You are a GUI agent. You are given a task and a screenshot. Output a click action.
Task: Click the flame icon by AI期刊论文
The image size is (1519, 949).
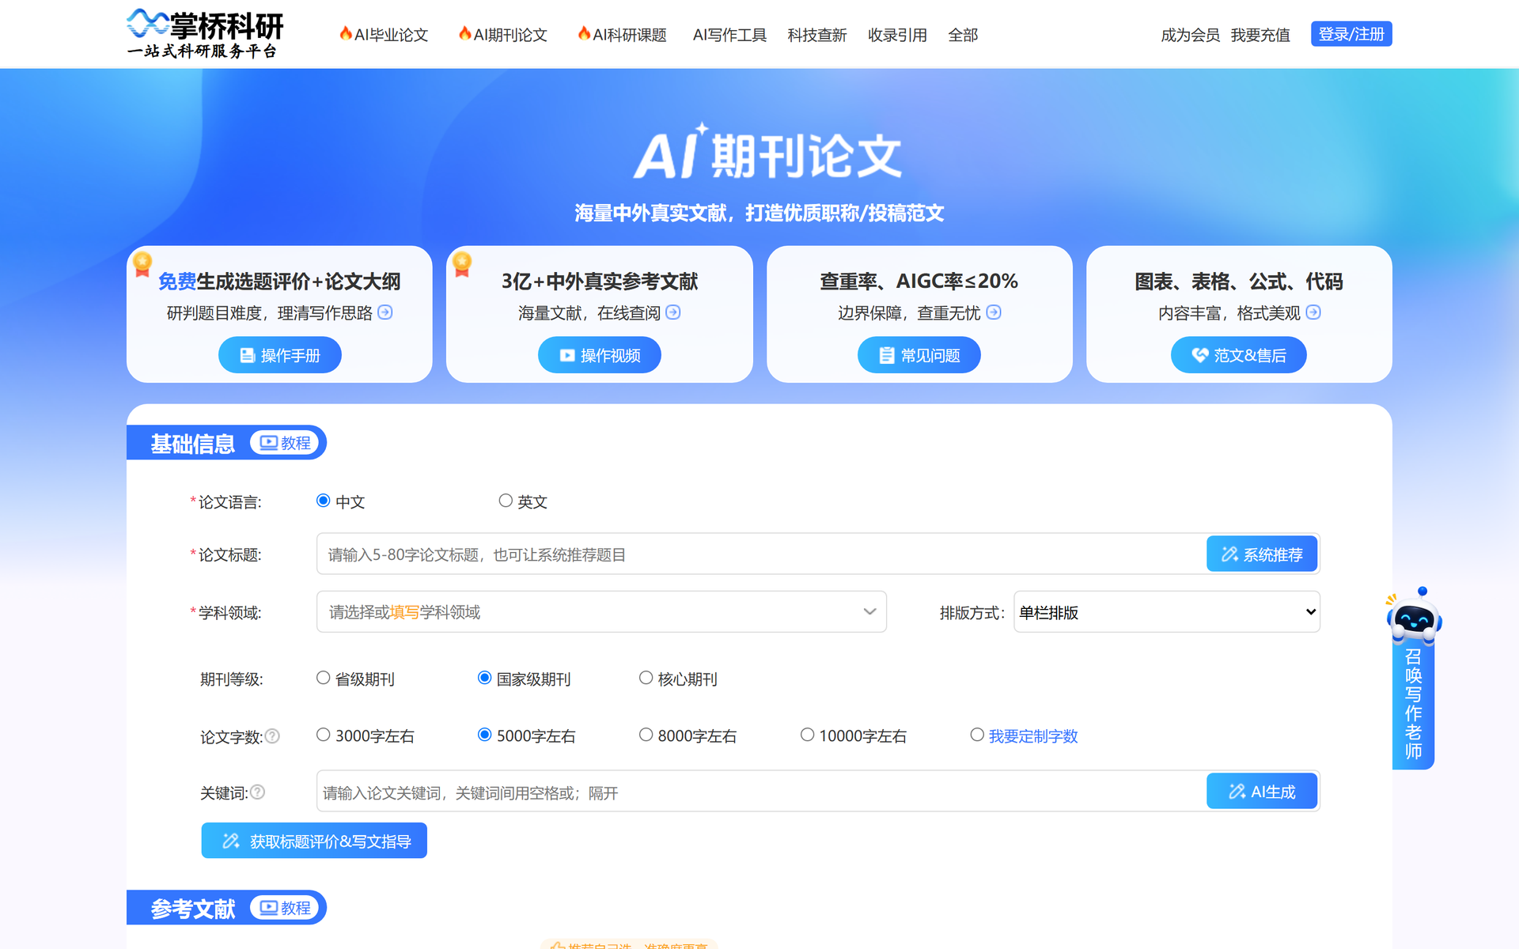tap(465, 33)
